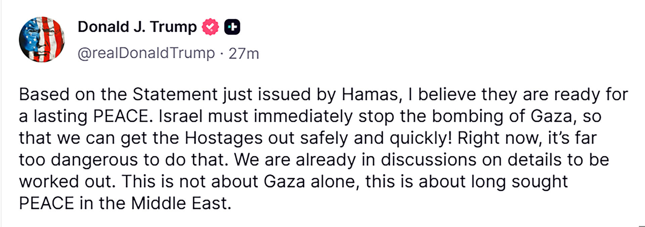Click the phrase "Middle East" at post end
This screenshot has width=645, height=227.
click(181, 203)
